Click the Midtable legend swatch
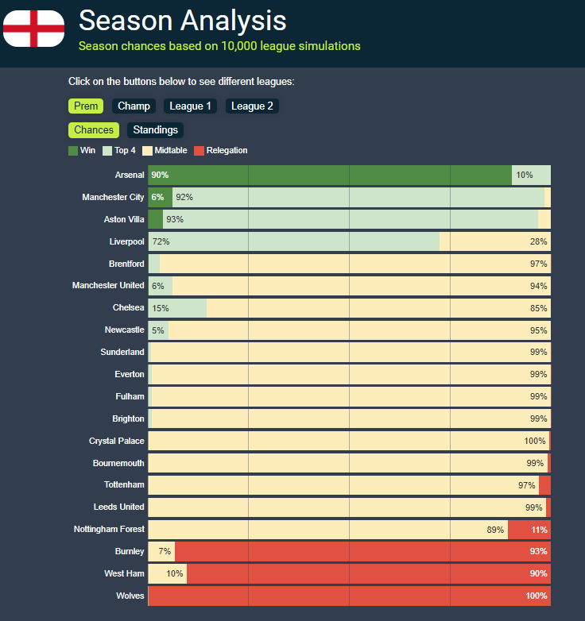 (147, 151)
